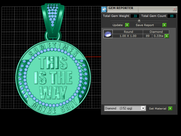181x136 pixels.
Task: Click the 'Total Gem Weight' label
Action: click(116, 16)
